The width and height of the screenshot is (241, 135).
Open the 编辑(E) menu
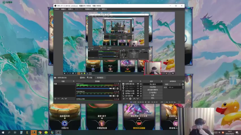pyautogui.click(x=64, y=9)
